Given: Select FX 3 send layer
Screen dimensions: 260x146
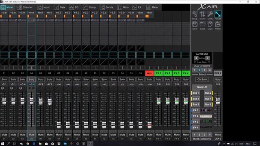Looking at the screenshot, I should 196,122.
